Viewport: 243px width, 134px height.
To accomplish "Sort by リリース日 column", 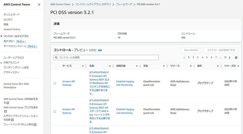I will click(x=238, y=66).
